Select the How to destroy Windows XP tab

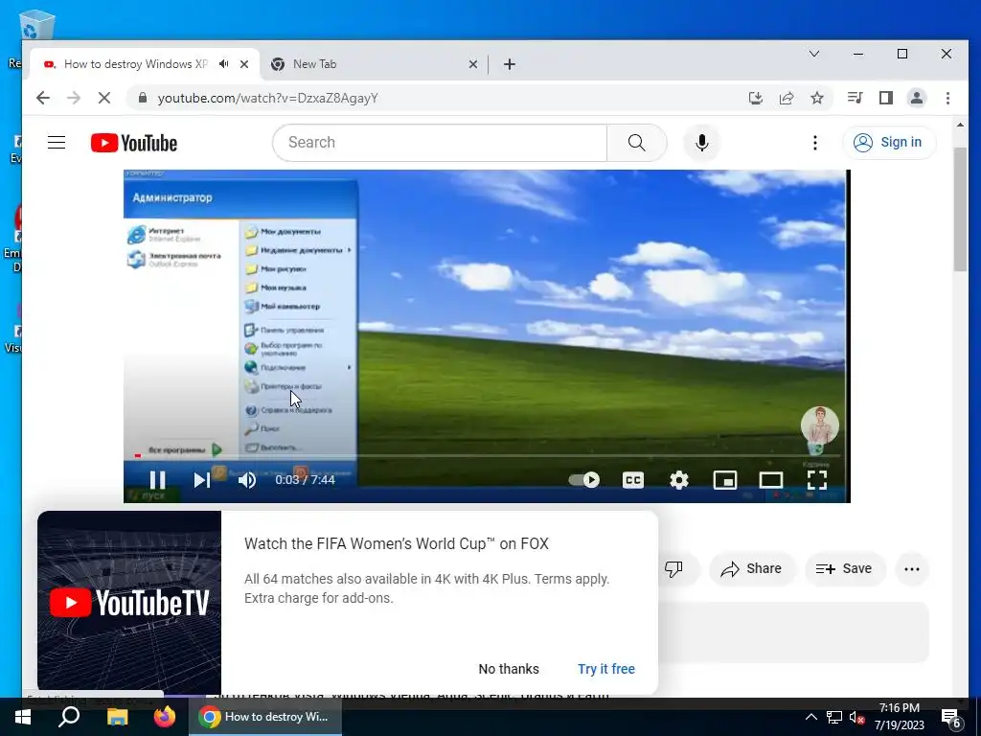(x=136, y=64)
